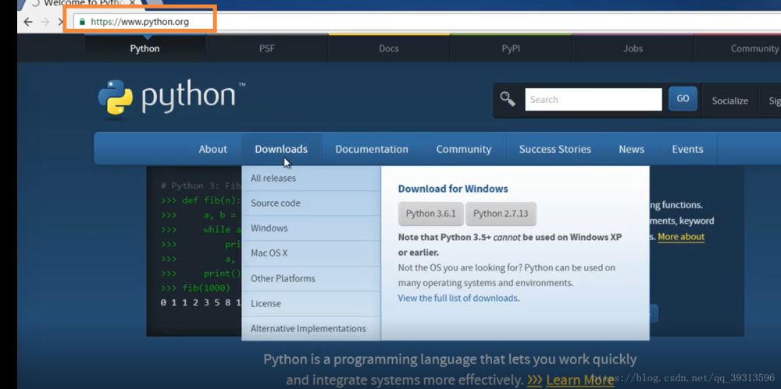The height and width of the screenshot is (389, 781).
Task: Download Python 3.6.1 button
Action: 431,214
